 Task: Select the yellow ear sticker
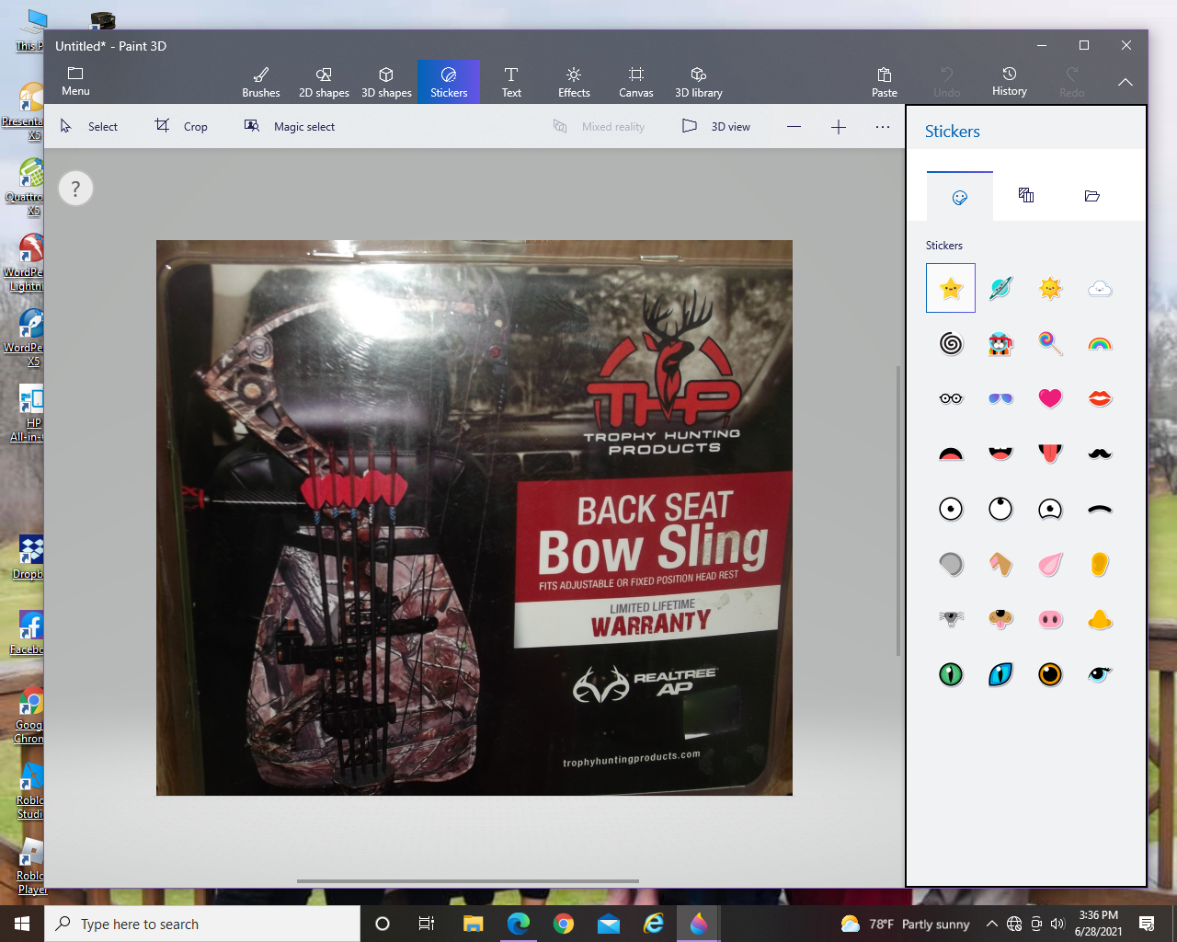[x=1100, y=564]
